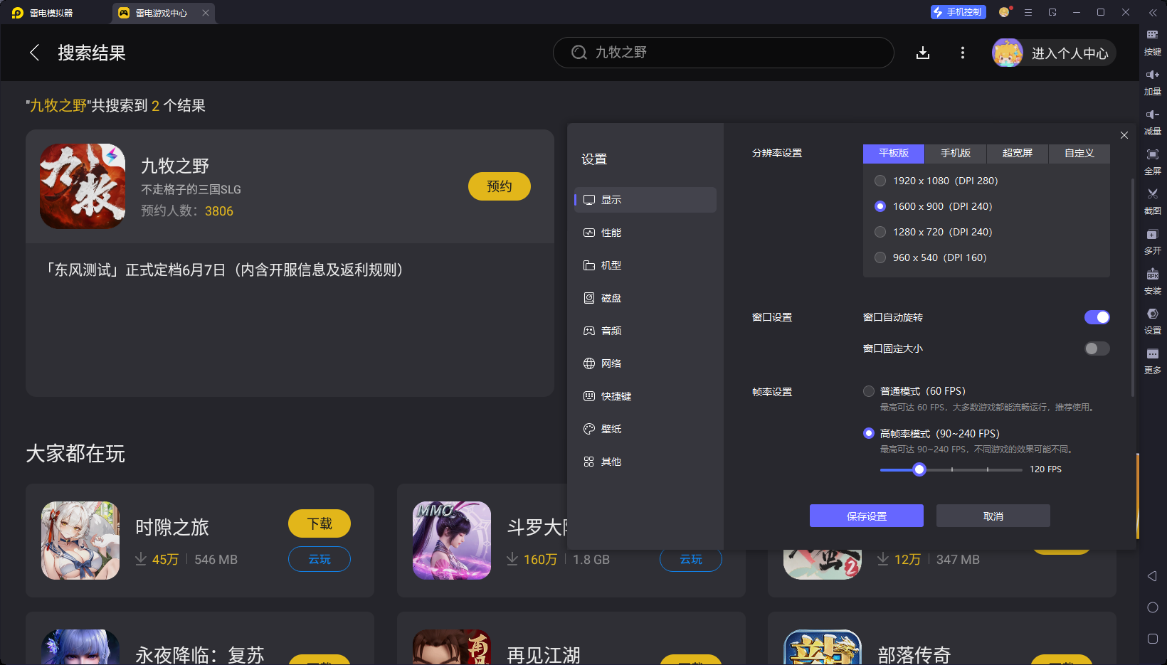The image size is (1167, 665).
Task: Click the 时隙之旅 game thumbnail
Action: [80, 541]
